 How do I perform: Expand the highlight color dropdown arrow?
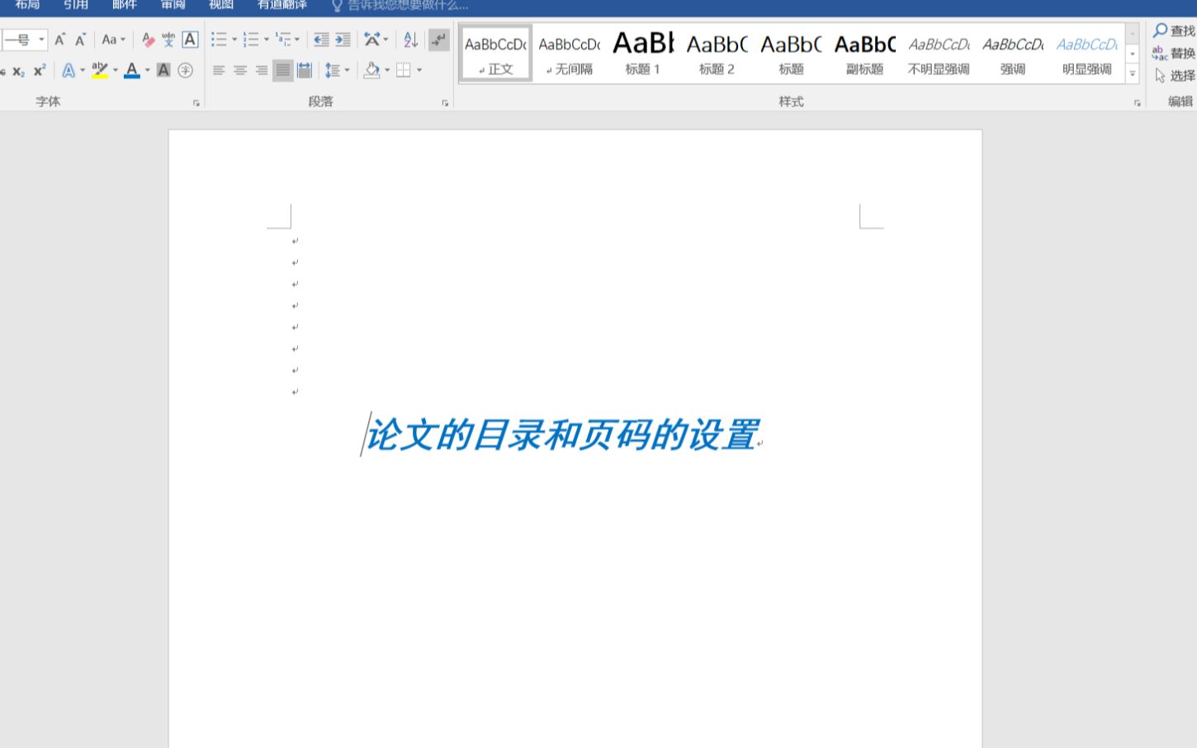click(115, 71)
